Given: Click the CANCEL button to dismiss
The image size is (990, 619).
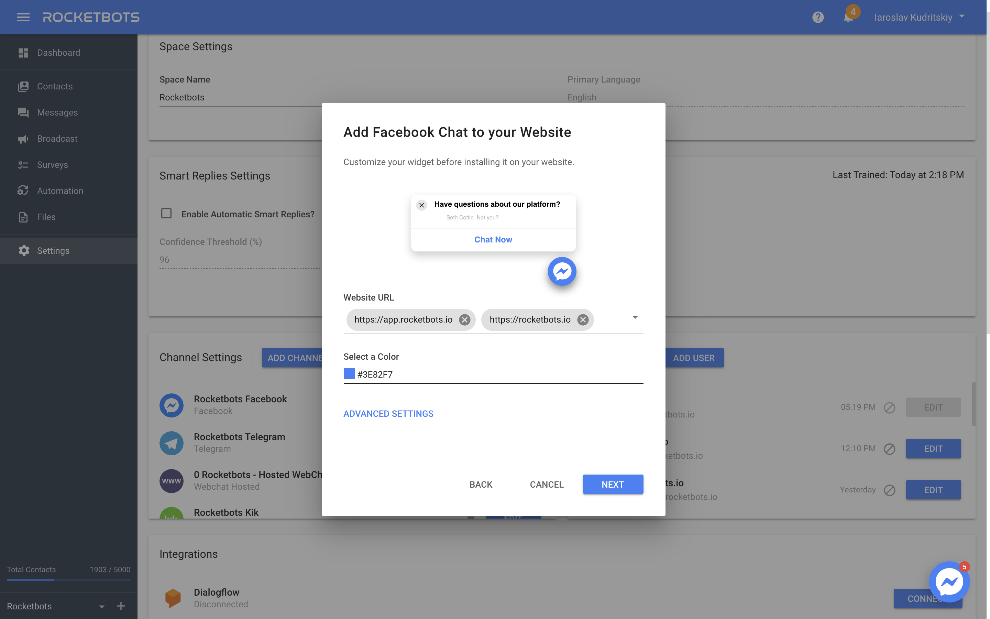Looking at the screenshot, I should coord(547,484).
